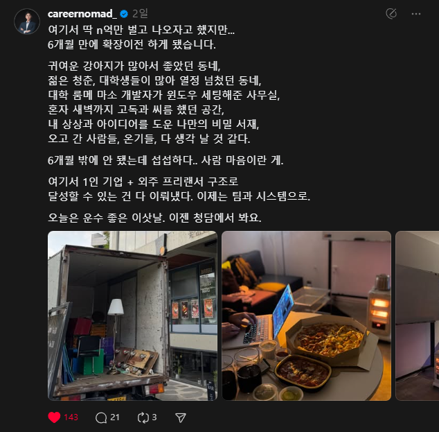Click the 21 comments count
Viewport: 439px width, 432px height.
tap(115, 417)
